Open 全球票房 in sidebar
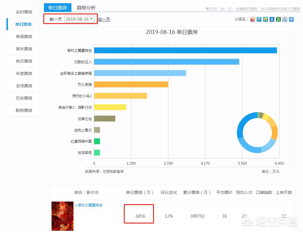Viewport: 303px width, 232px height. click(24, 86)
